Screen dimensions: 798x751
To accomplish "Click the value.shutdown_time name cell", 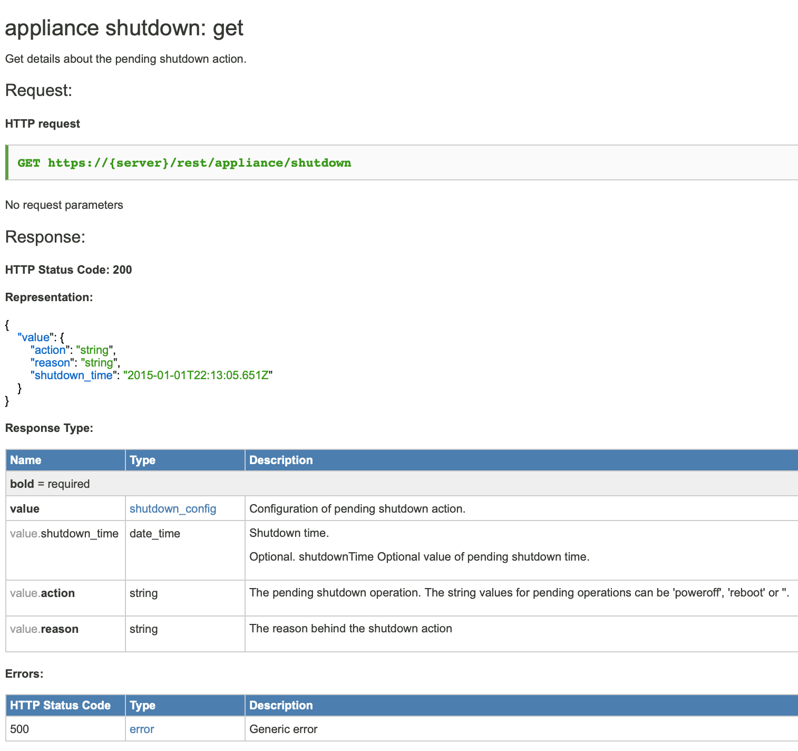I will tap(64, 534).
